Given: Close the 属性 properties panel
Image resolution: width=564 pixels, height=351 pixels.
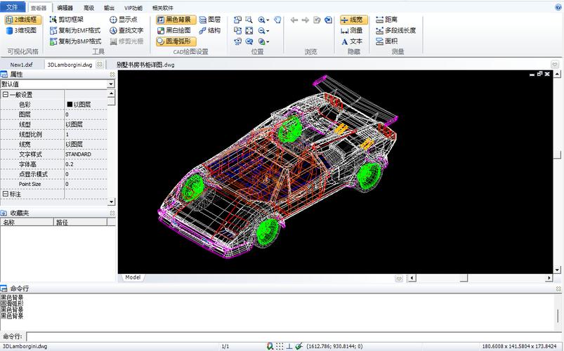Looking at the screenshot, I should click(112, 74).
